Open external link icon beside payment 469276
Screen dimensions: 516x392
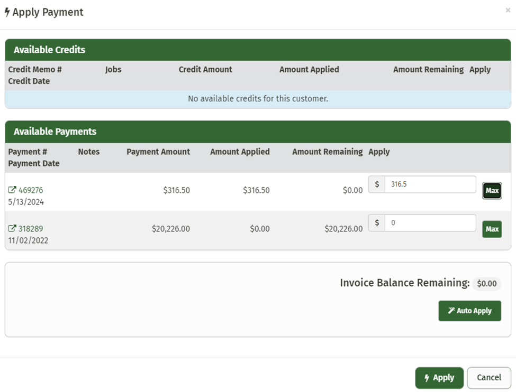click(x=12, y=190)
